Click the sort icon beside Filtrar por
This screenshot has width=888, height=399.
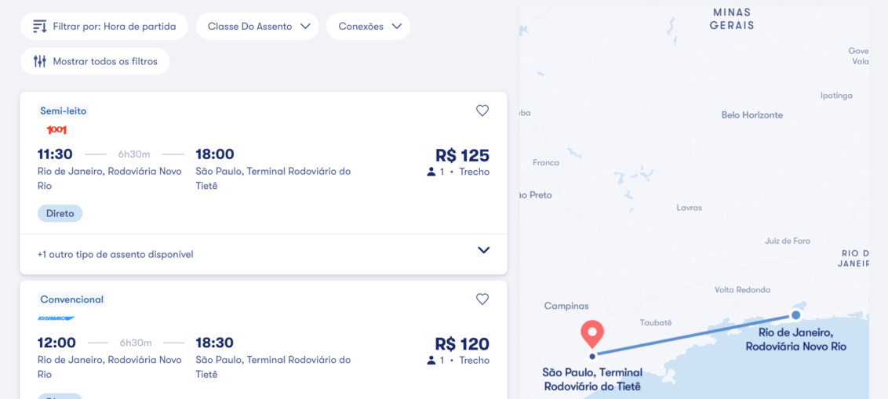click(40, 27)
